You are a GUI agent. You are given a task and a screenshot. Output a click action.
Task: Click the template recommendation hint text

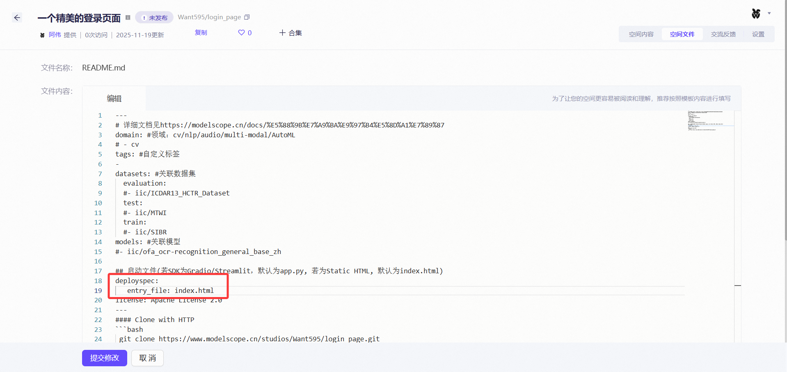pos(641,98)
